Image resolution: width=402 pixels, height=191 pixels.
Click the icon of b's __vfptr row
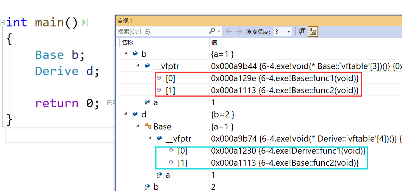pos(147,66)
